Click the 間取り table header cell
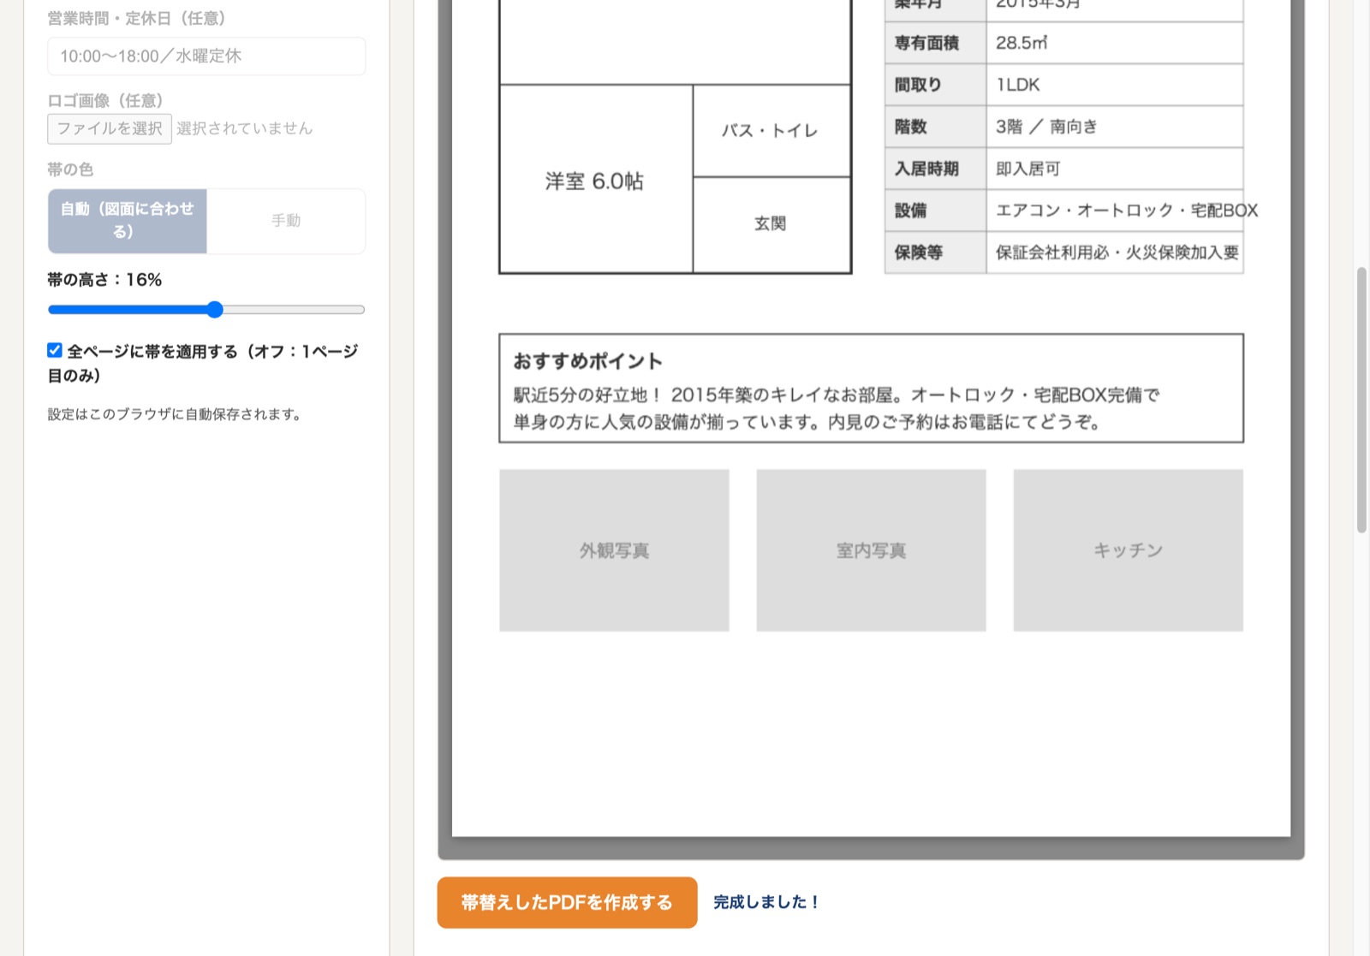This screenshot has height=956, width=1370. [x=936, y=85]
